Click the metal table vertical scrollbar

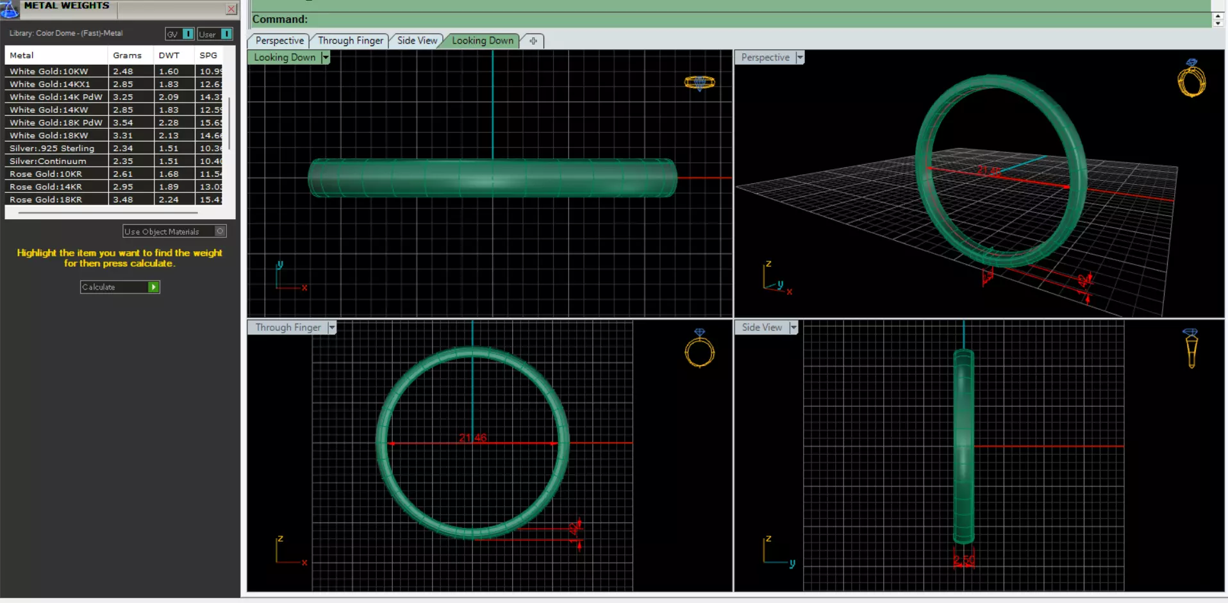coord(229,123)
